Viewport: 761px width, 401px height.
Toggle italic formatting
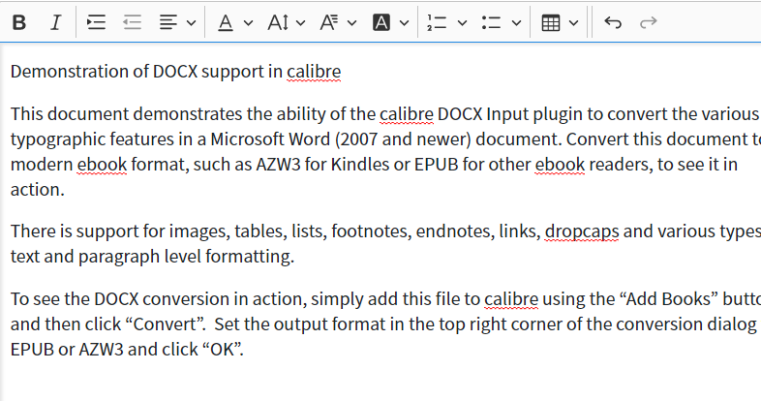56,22
